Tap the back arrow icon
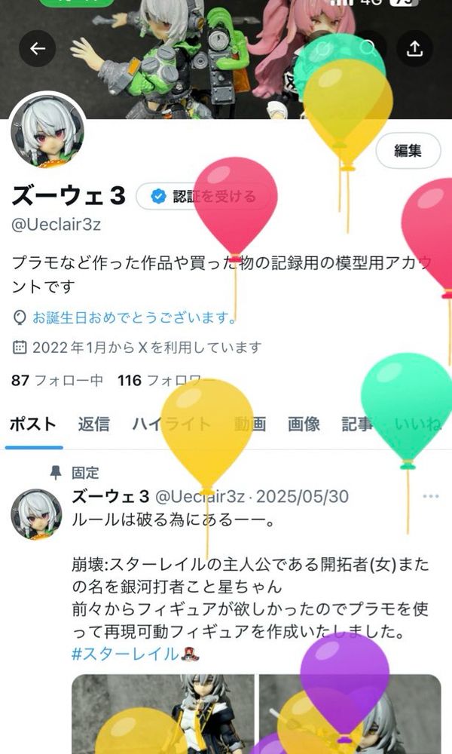 38,48
